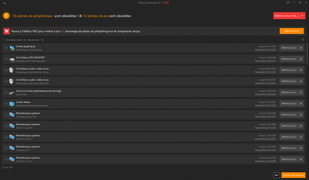Click the Souris IHM mouse icon
309x180 pixels.
[12, 92]
